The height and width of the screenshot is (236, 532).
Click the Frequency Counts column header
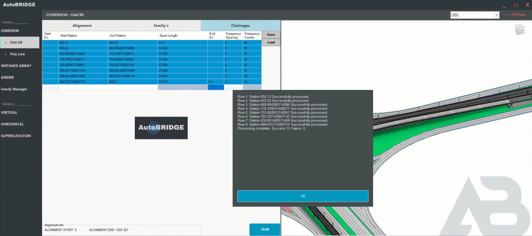pyautogui.click(x=252, y=35)
